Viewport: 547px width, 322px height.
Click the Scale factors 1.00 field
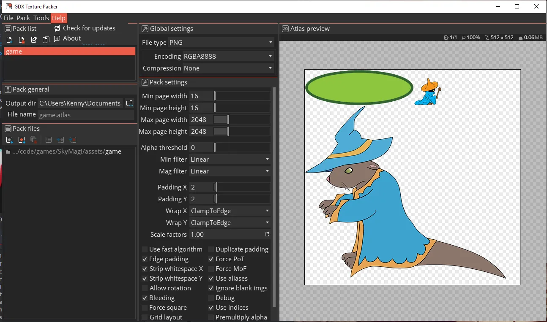click(x=227, y=235)
